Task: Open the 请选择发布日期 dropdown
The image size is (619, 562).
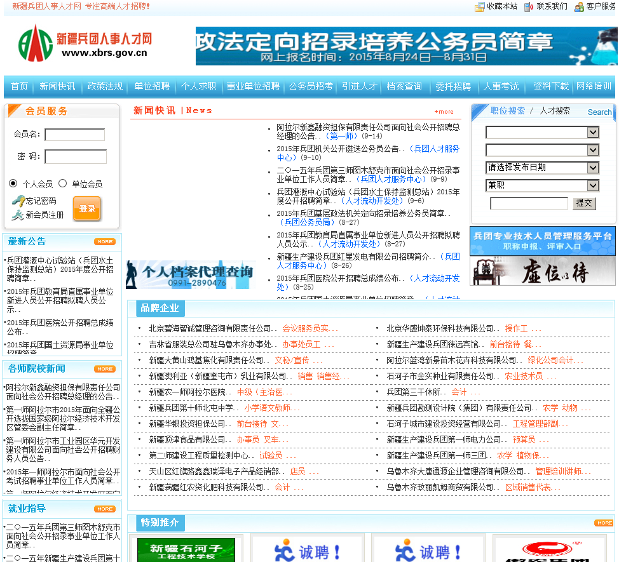Action: tap(542, 168)
